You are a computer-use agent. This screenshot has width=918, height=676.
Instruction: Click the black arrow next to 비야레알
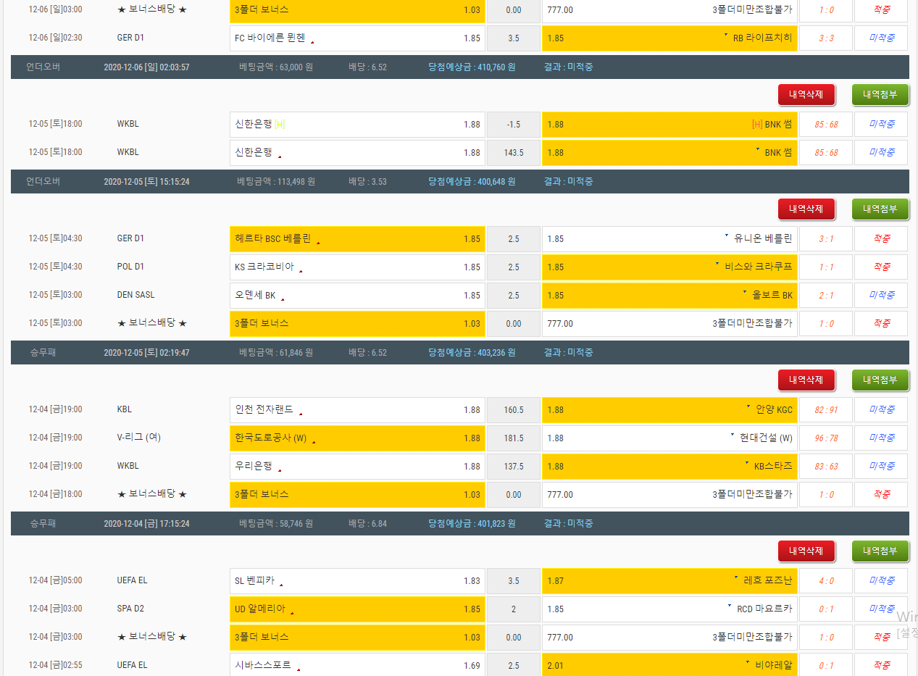tap(748, 662)
